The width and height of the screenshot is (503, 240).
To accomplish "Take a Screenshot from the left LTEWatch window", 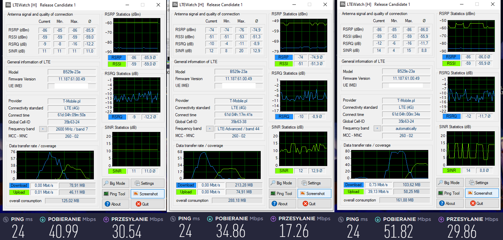I will pyautogui.click(x=147, y=194).
